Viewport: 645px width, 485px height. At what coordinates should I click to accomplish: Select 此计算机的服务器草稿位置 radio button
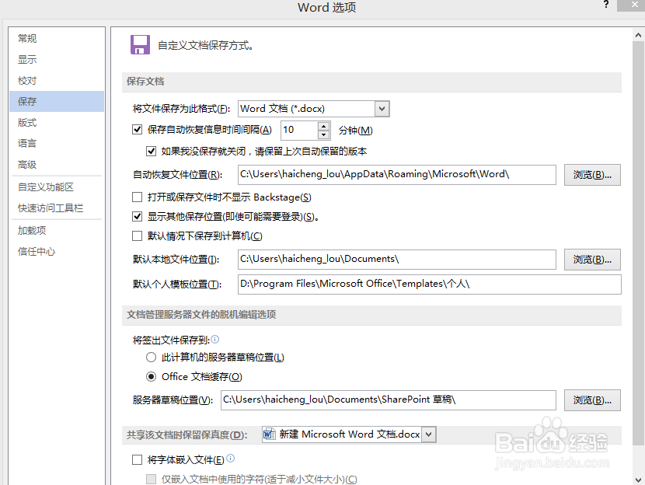coord(151,357)
